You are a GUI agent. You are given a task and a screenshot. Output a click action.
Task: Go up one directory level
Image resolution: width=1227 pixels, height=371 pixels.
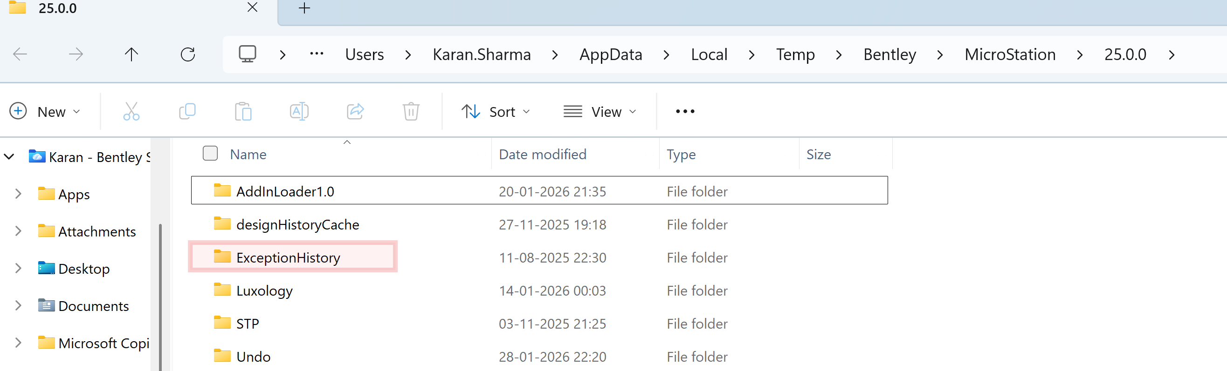click(131, 55)
